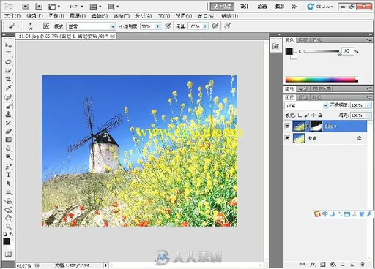The height and width of the screenshot is (269, 375).
Task: Add a layer mask from panel bottom
Action: (x=323, y=265)
